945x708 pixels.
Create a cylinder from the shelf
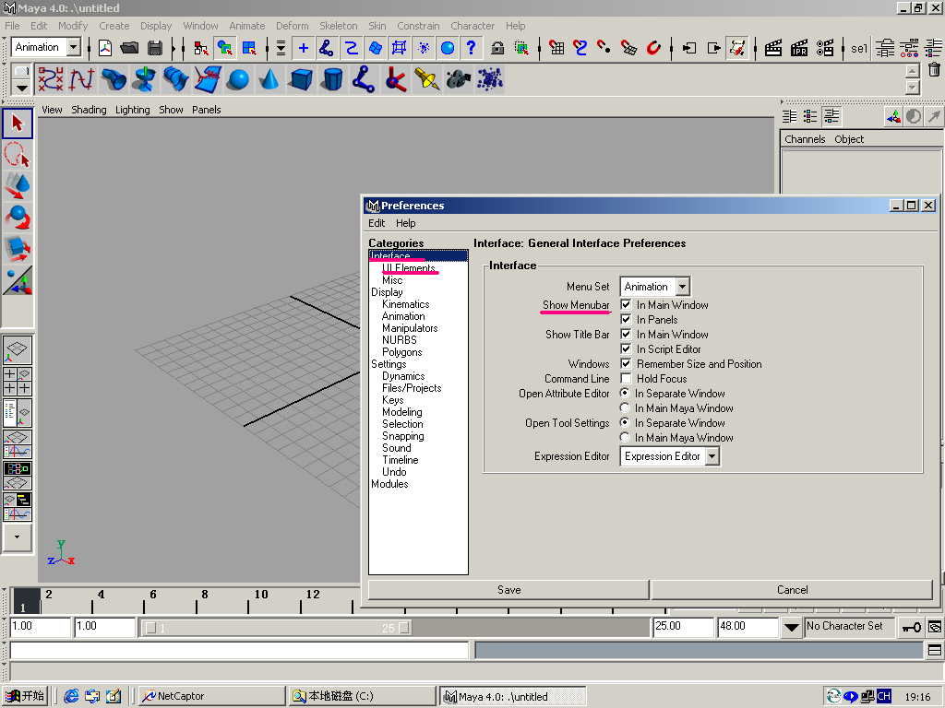332,79
